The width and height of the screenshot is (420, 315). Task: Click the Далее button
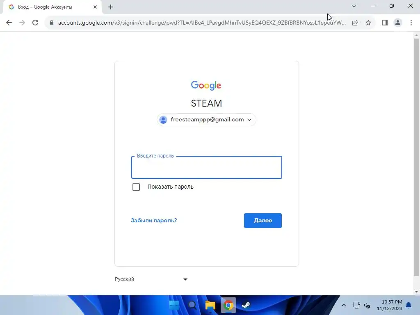[x=263, y=221]
